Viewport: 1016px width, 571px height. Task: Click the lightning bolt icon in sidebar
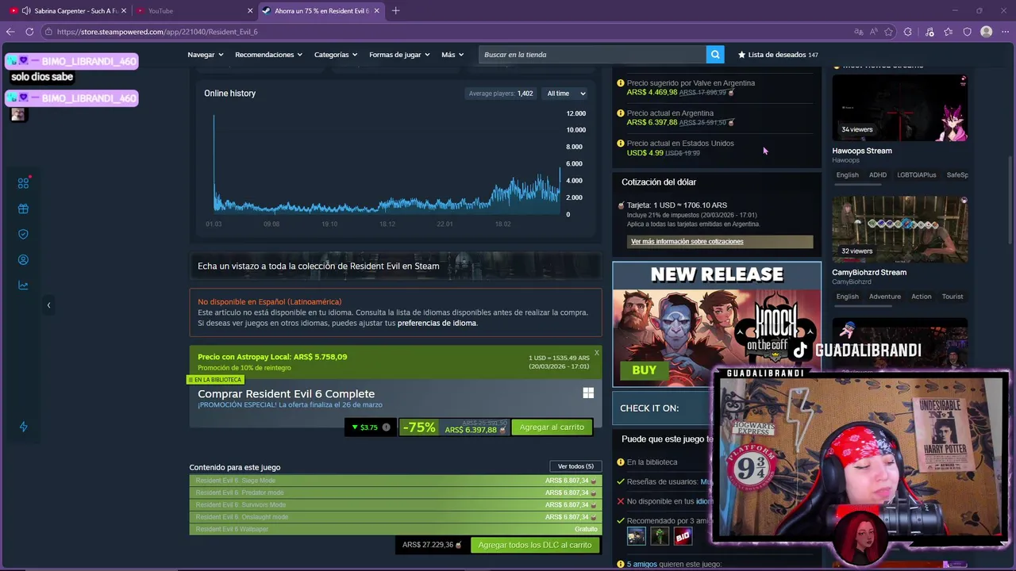23,427
